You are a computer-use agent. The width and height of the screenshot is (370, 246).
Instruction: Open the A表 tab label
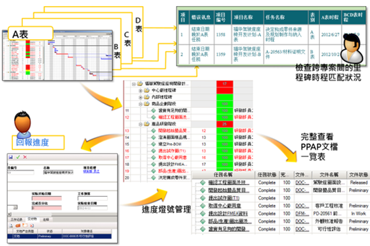[21, 34]
